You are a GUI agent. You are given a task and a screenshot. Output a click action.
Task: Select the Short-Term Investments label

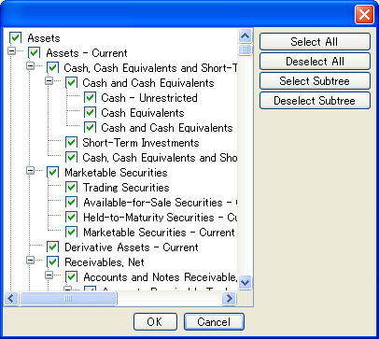pyautogui.click(x=141, y=143)
